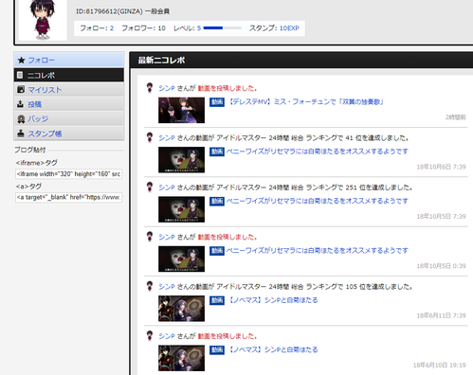473x375 pixels.
Task: Click the マイリスト folder icon
Action: coord(21,90)
